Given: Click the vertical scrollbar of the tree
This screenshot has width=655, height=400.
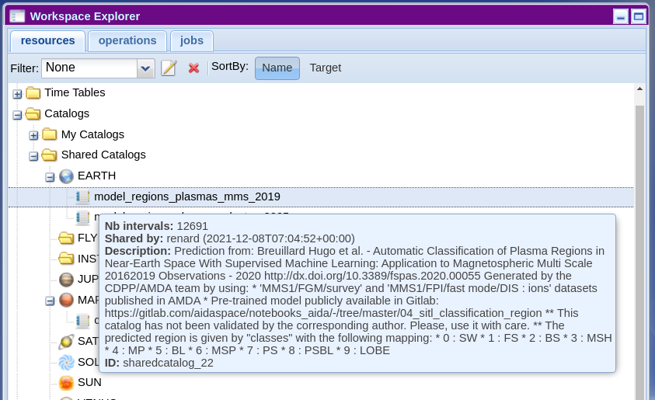Looking at the screenshot, I should 639,233.
